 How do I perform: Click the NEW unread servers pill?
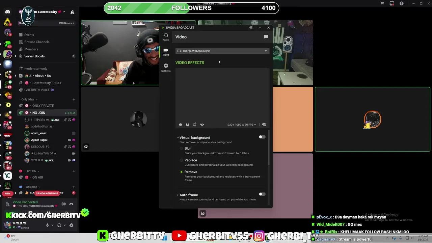(7, 193)
